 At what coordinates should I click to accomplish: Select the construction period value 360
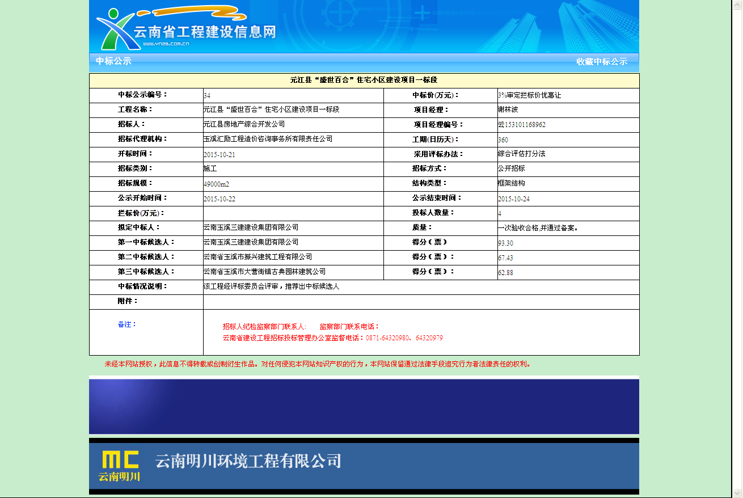[503, 140]
